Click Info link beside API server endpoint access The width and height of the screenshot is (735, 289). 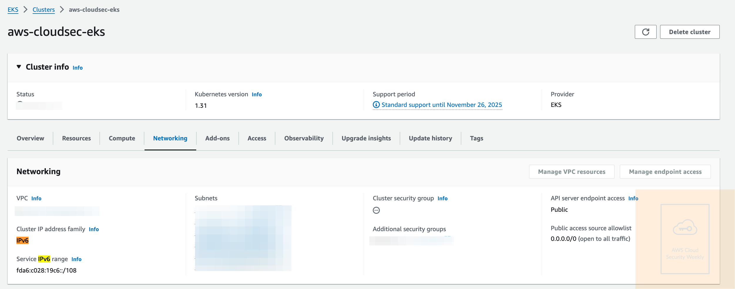tap(633, 199)
